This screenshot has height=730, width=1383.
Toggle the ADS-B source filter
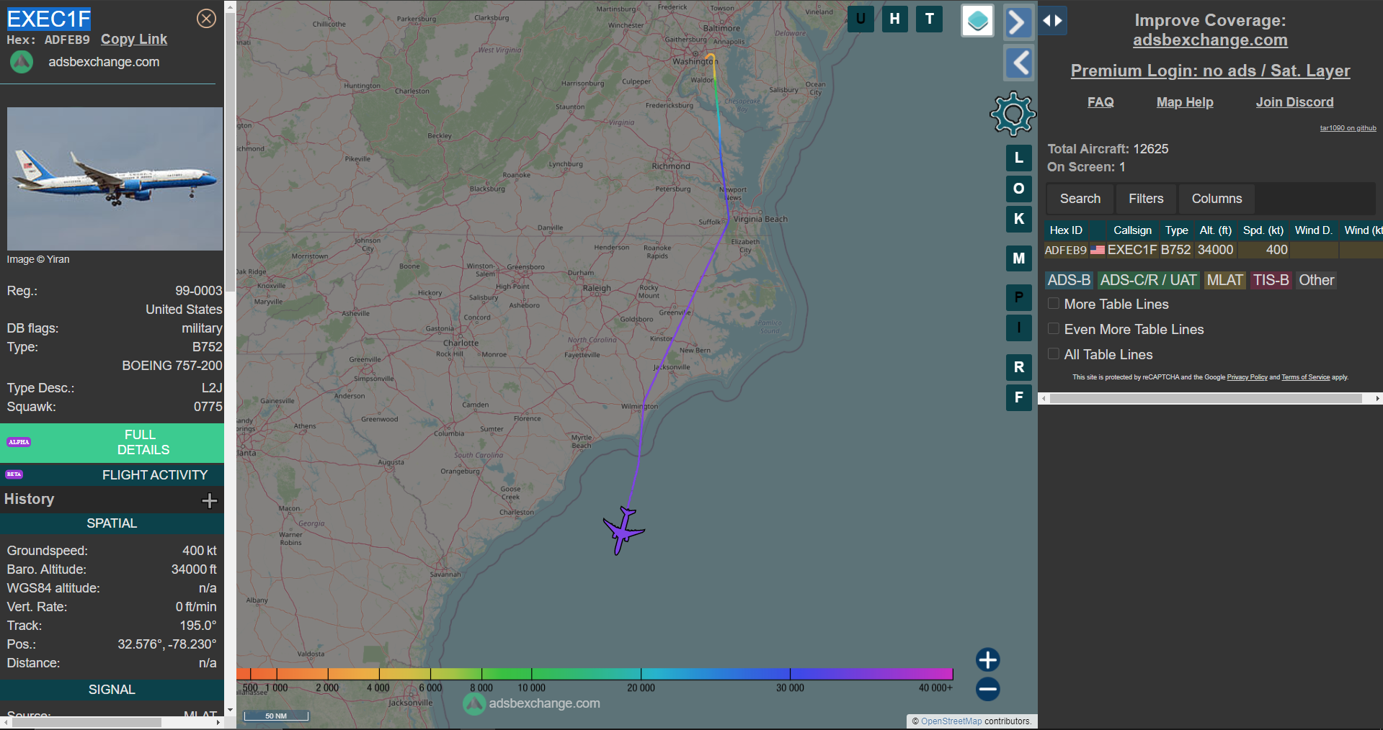click(x=1069, y=280)
